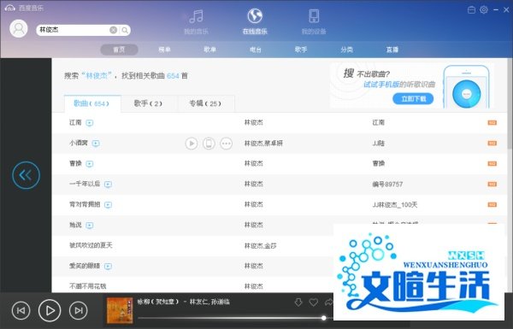Click the 立即下载 button
The height and width of the screenshot is (329, 513).
coord(413,99)
